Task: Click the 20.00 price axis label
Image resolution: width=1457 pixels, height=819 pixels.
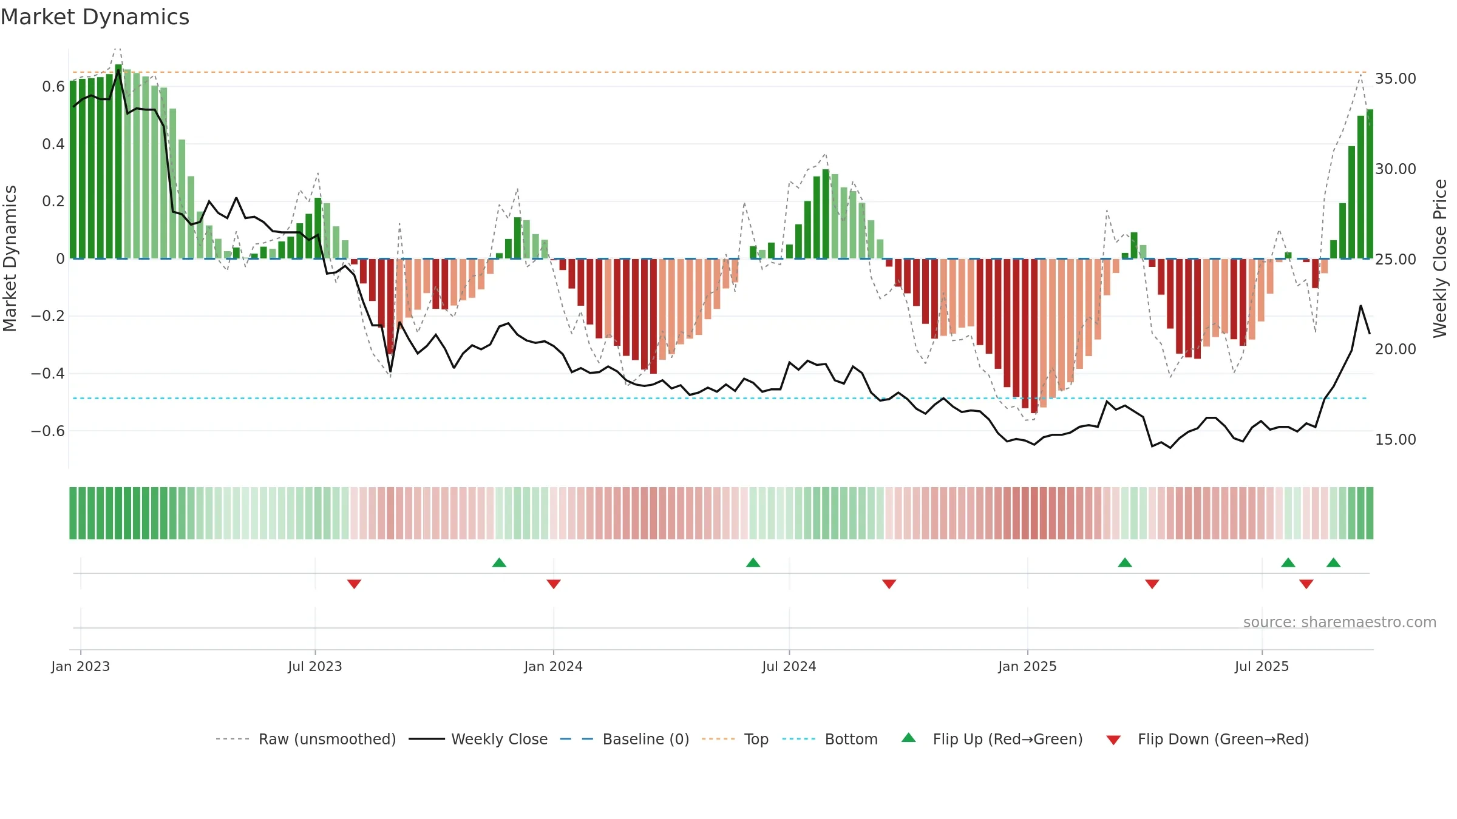Action: pyautogui.click(x=1395, y=349)
